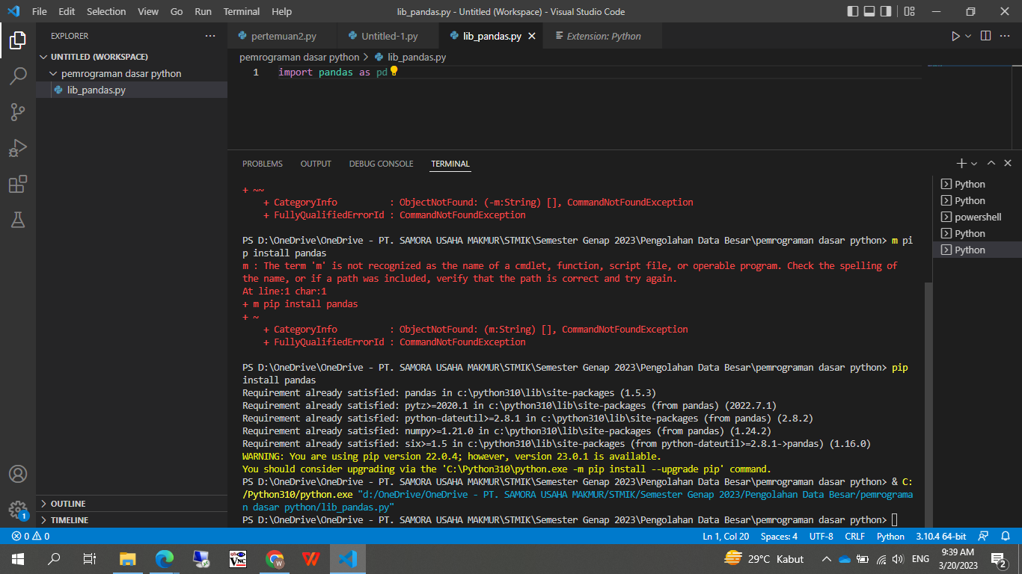Toggle the bottom panel visibility

870,11
